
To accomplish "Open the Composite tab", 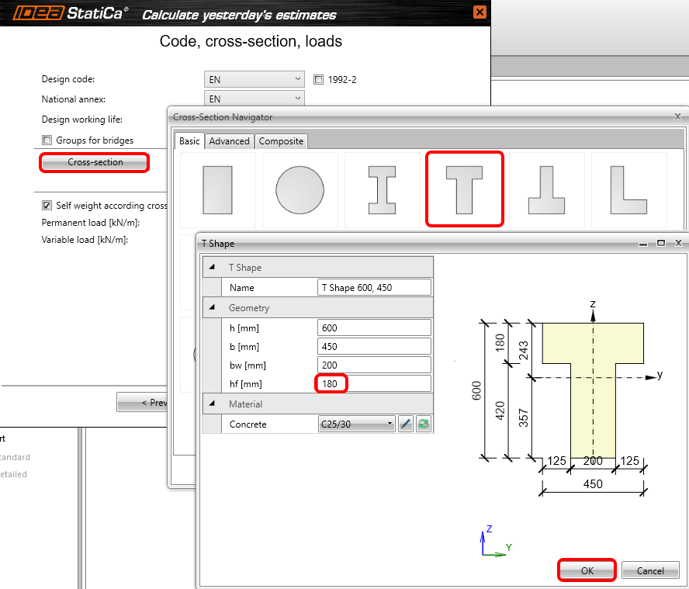I will pyautogui.click(x=281, y=141).
